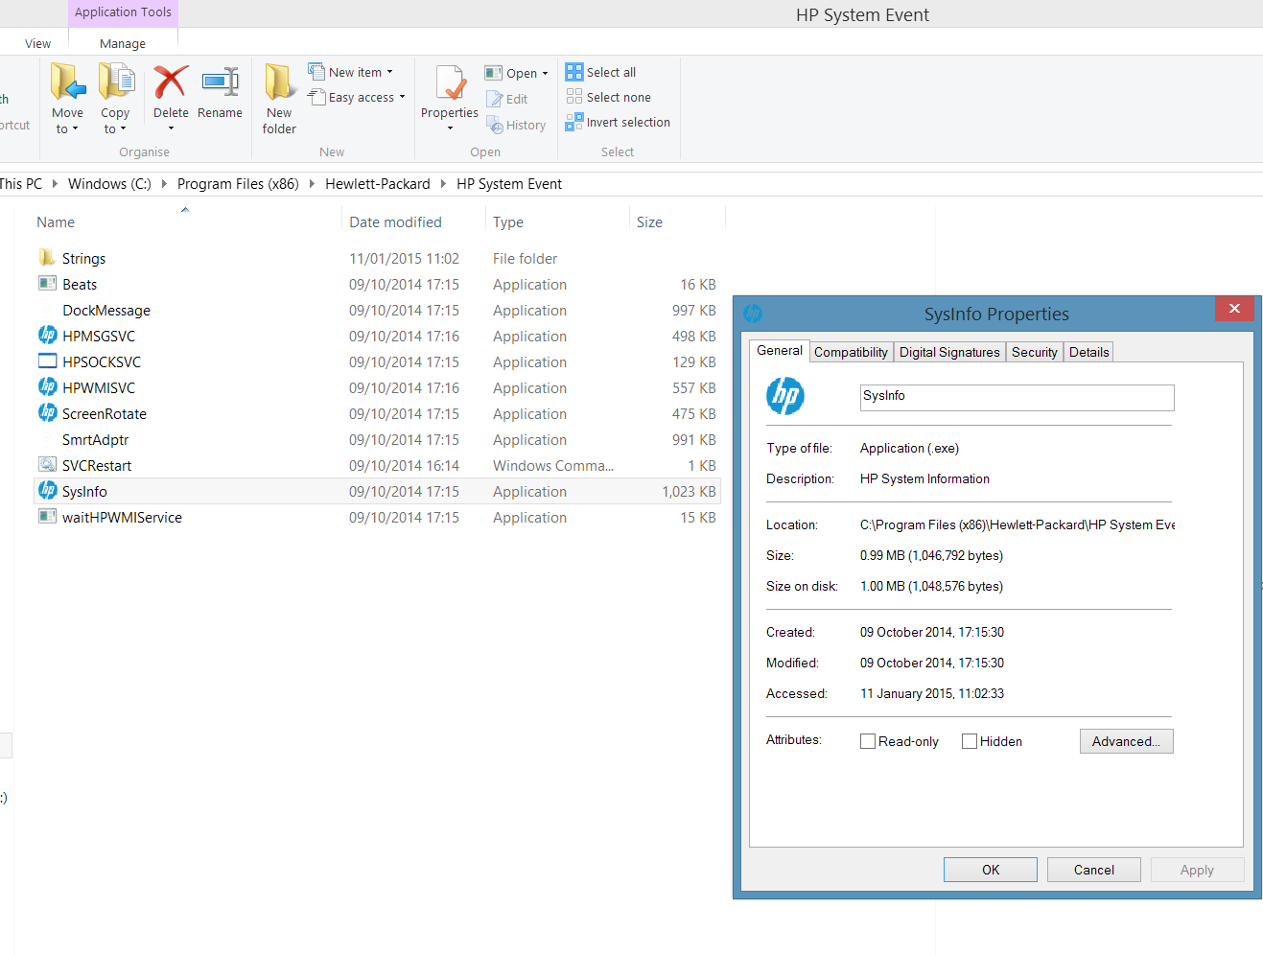This screenshot has width=1263, height=955.
Task: Expand breadcrumb arrow after Hewlett-Packard
Action: click(443, 183)
